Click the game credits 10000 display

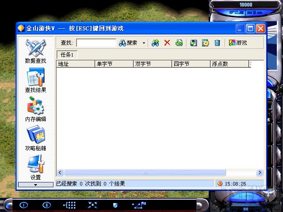[246, 4]
